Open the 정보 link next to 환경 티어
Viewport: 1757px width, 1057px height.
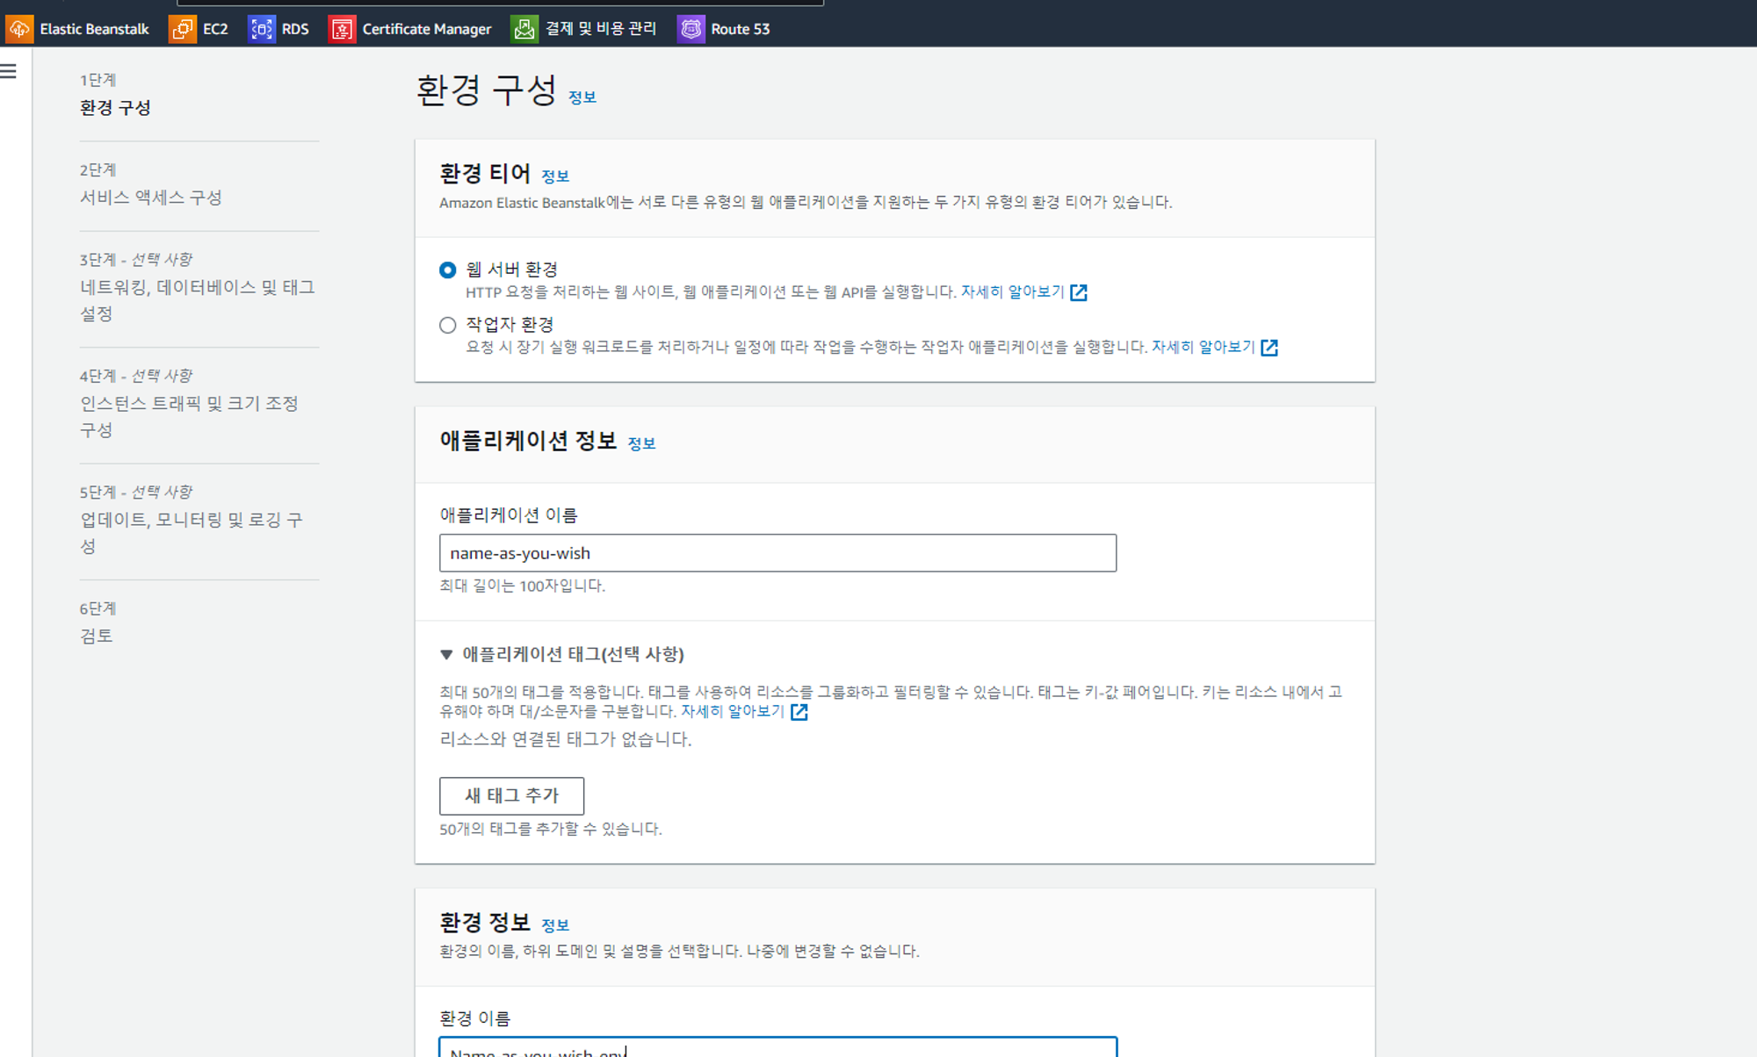point(554,176)
